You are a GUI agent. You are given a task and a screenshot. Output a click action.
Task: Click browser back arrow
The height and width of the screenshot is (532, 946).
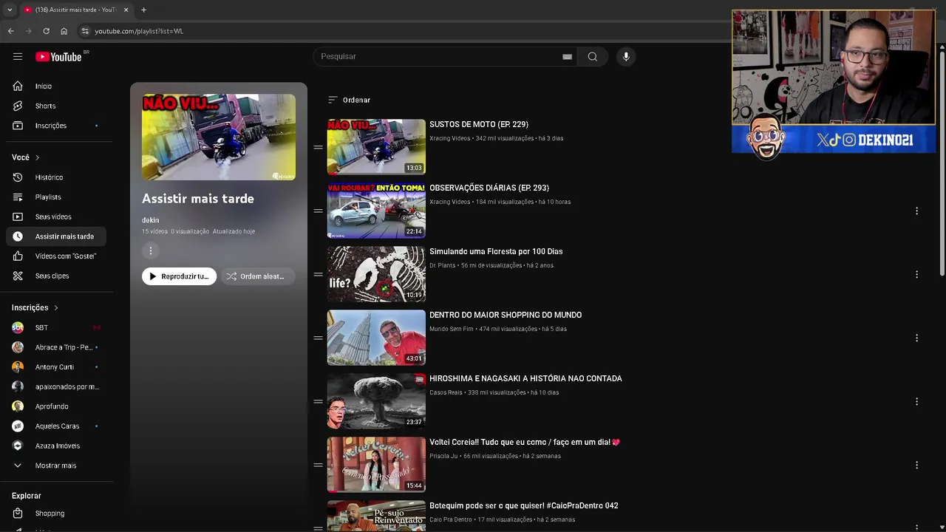(10, 31)
